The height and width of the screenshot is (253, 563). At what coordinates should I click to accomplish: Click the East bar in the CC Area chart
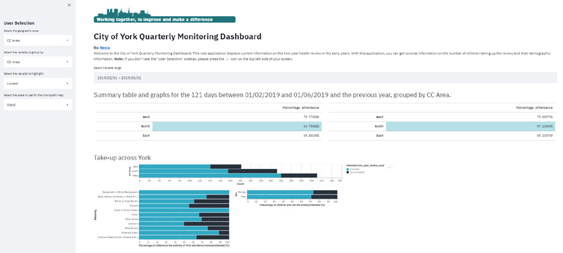click(190, 167)
